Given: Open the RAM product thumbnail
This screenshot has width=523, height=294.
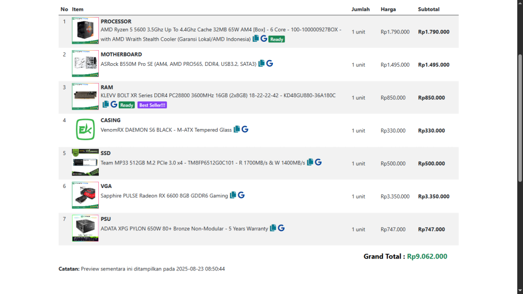Looking at the screenshot, I should point(85,97).
